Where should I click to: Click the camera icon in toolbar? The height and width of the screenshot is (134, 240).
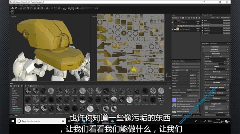point(78,8)
